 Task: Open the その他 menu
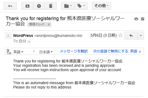click(x=101, y=6)
